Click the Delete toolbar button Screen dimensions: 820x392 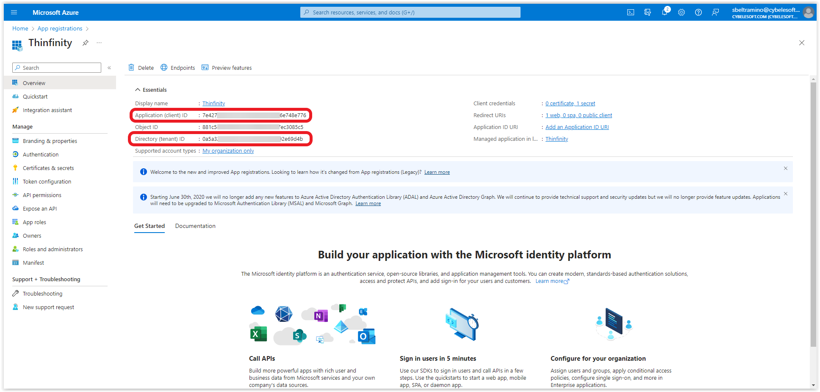coord(141,68)
